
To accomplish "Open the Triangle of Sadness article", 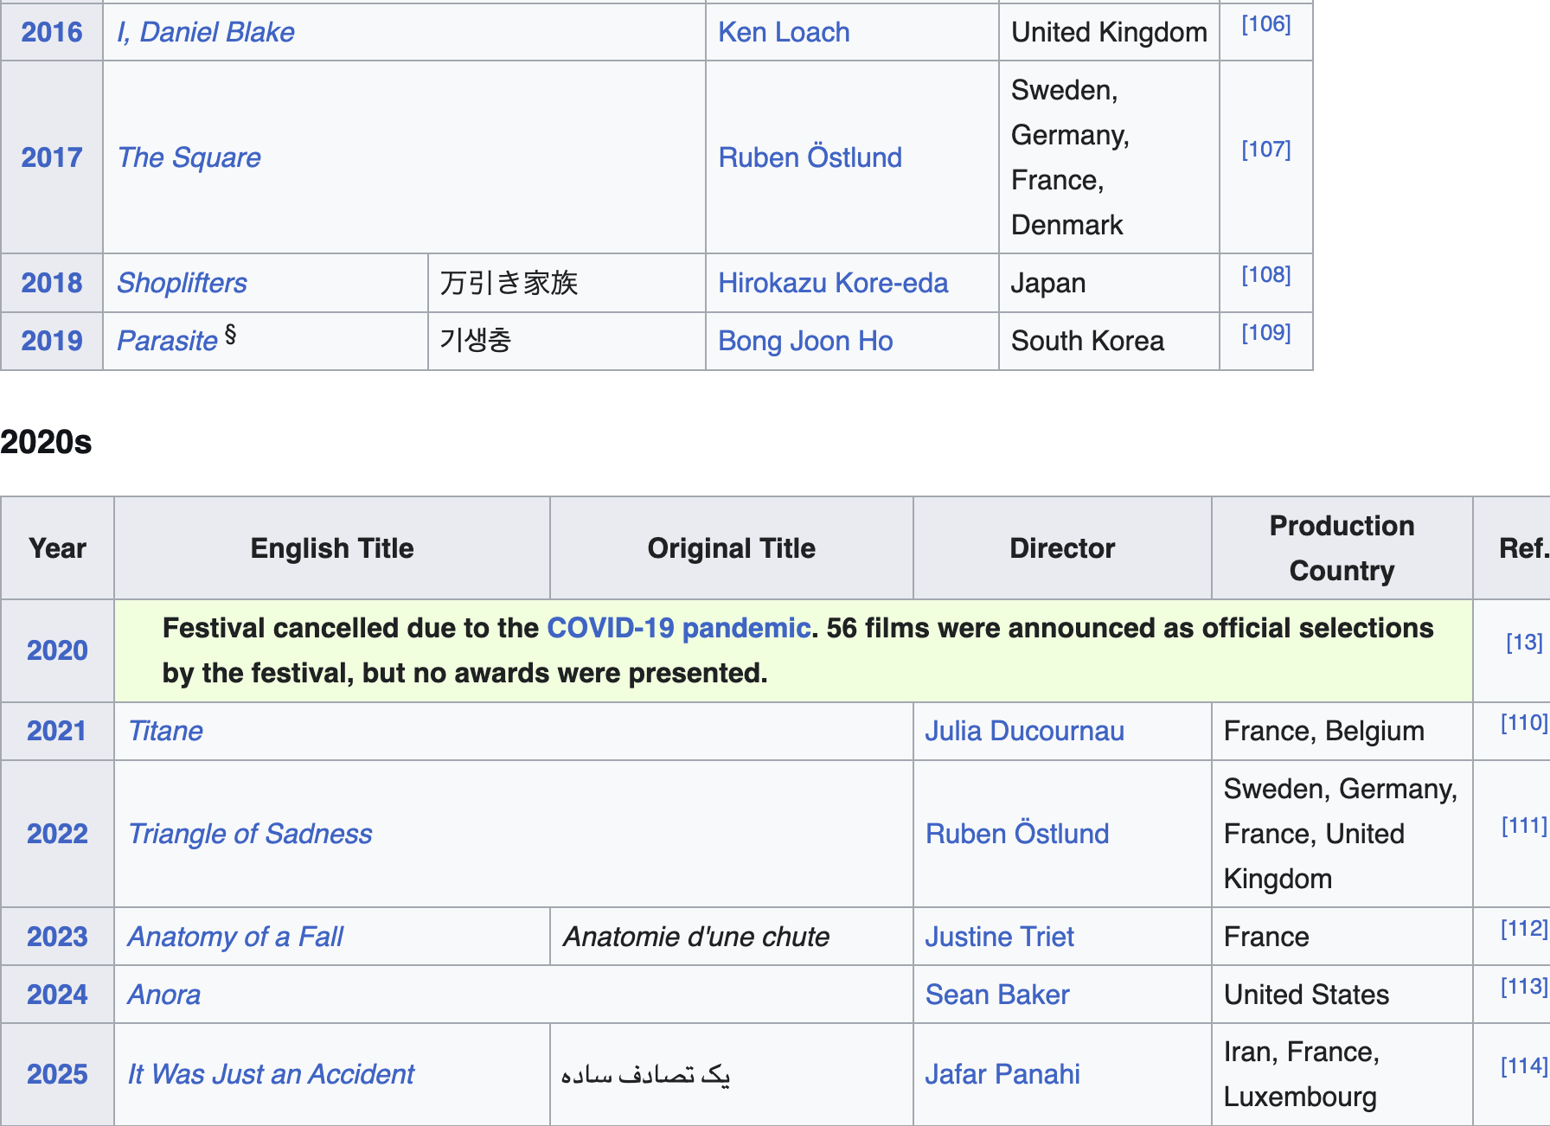I will click(250, 834).
